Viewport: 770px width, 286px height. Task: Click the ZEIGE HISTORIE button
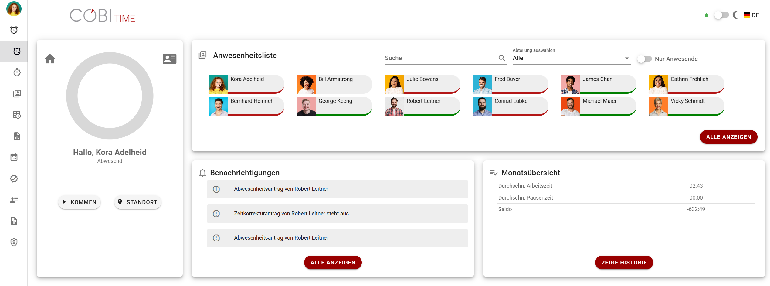[624, 262]
